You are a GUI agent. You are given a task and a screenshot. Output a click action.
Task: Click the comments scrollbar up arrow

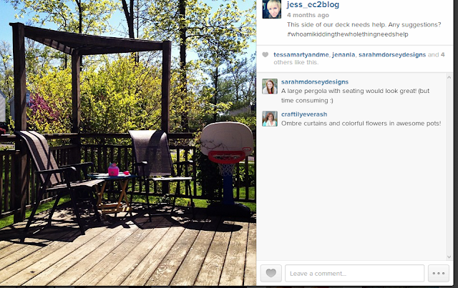[x=449, y=77]
